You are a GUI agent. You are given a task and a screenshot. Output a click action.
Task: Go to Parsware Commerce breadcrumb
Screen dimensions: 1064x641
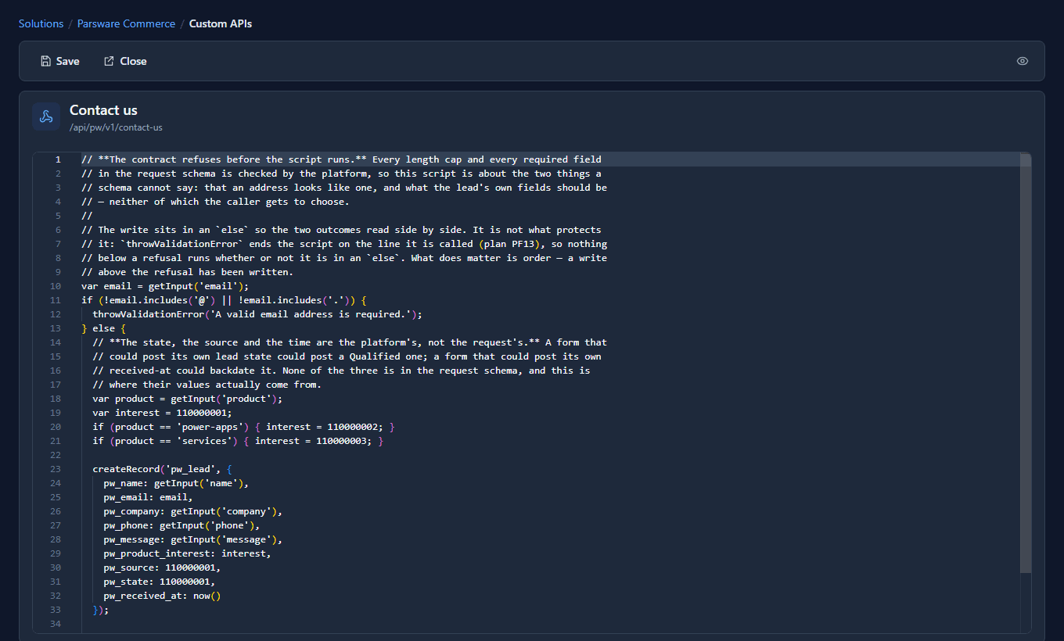point(126,23)
